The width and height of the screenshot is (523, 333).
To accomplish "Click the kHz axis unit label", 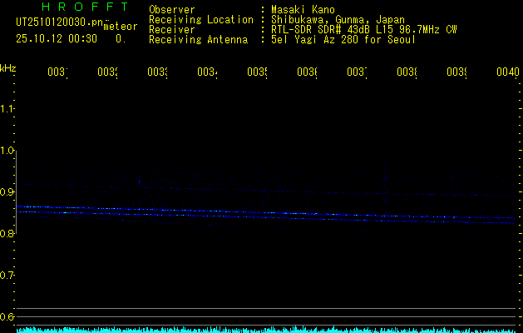I will pos(8,67).
